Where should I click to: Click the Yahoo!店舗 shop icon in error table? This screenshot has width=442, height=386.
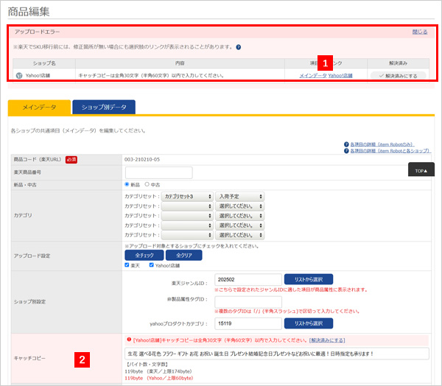pyautogui.click(x=18, y=75)
